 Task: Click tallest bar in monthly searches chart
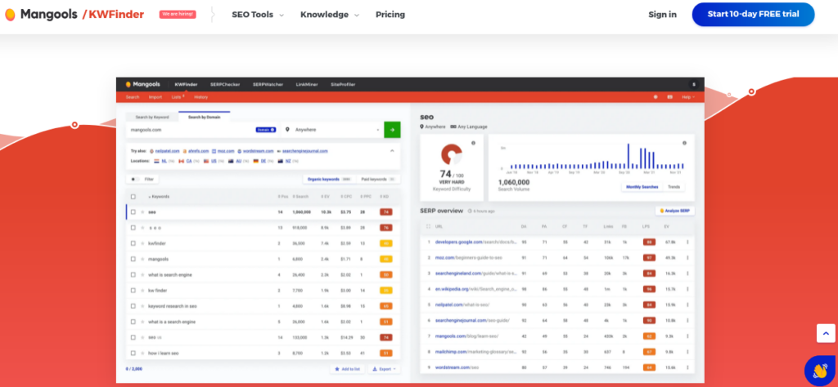click(628, 156)
